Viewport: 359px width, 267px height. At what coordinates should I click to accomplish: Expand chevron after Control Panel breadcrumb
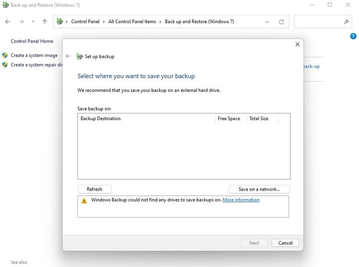click(104, 22)
